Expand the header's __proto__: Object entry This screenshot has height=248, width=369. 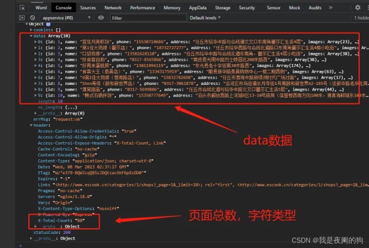(x=36, y=226)
